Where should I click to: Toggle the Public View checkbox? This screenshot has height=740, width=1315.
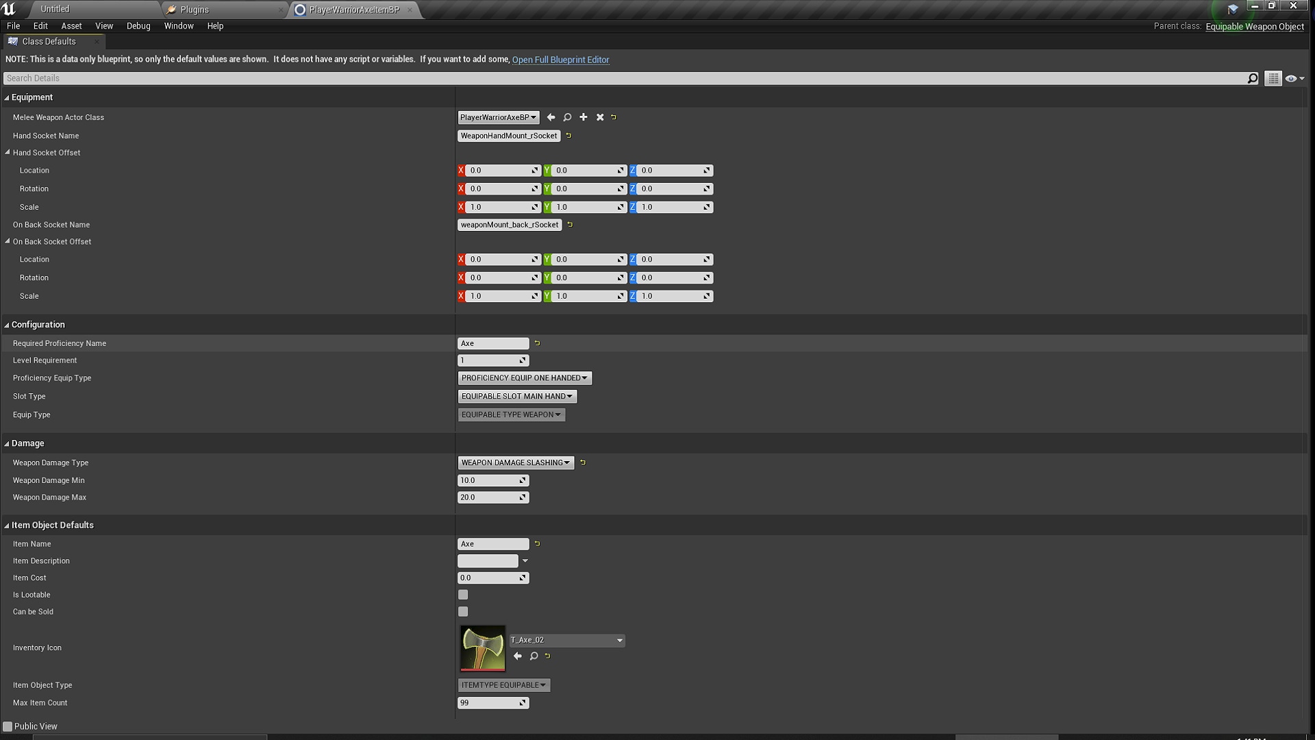[8, 726]
